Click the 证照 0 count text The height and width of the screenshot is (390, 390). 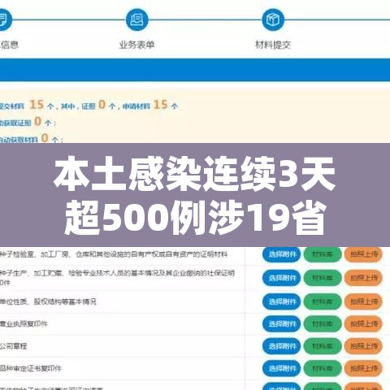(x=98, y=105)
